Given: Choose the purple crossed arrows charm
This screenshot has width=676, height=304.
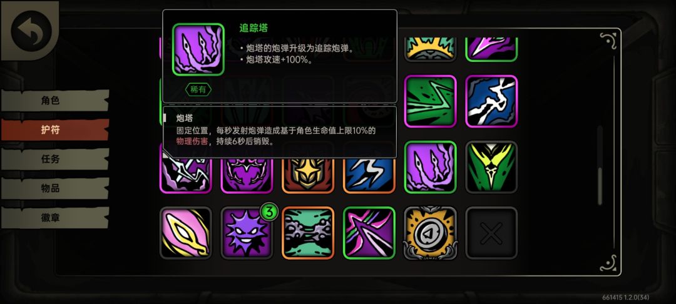Looking at the screenshot, I should click(369, 233).
